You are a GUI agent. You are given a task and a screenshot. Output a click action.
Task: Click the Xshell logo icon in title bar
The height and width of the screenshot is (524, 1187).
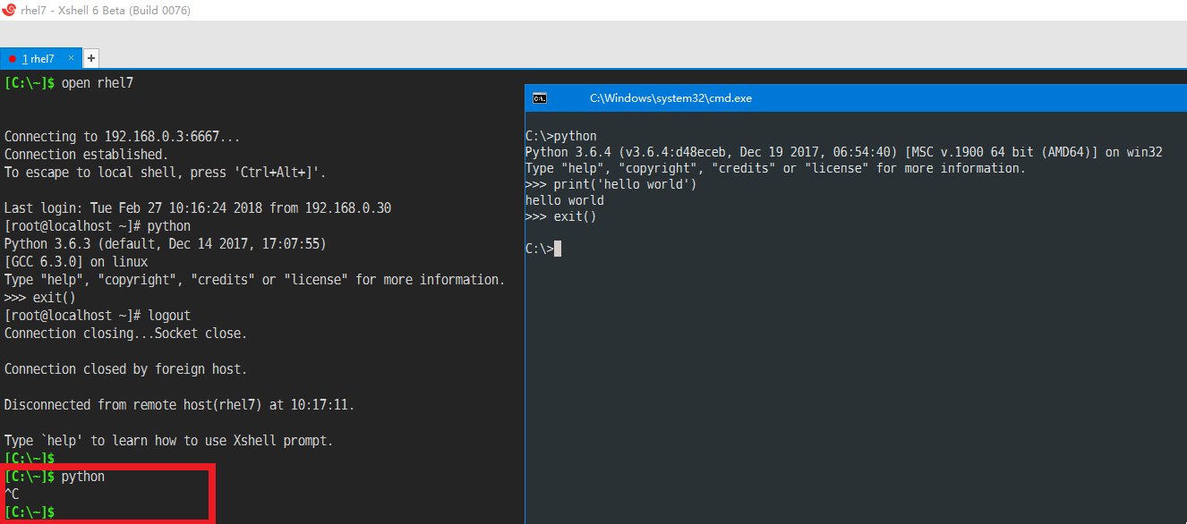[x=10, y=11]
